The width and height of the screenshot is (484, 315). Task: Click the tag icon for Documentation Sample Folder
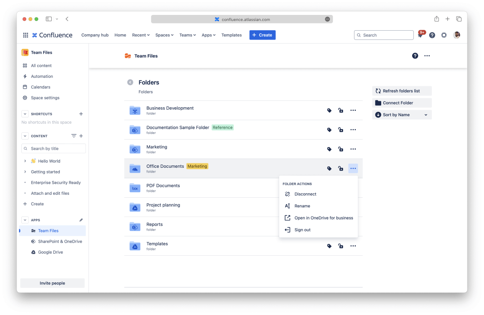pos(329,130)
